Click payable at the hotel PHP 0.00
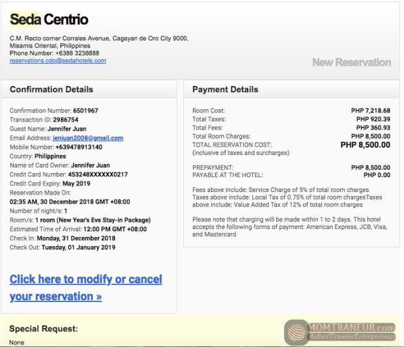The width and height of the screenshot is (404, 347). pos(377,175)
